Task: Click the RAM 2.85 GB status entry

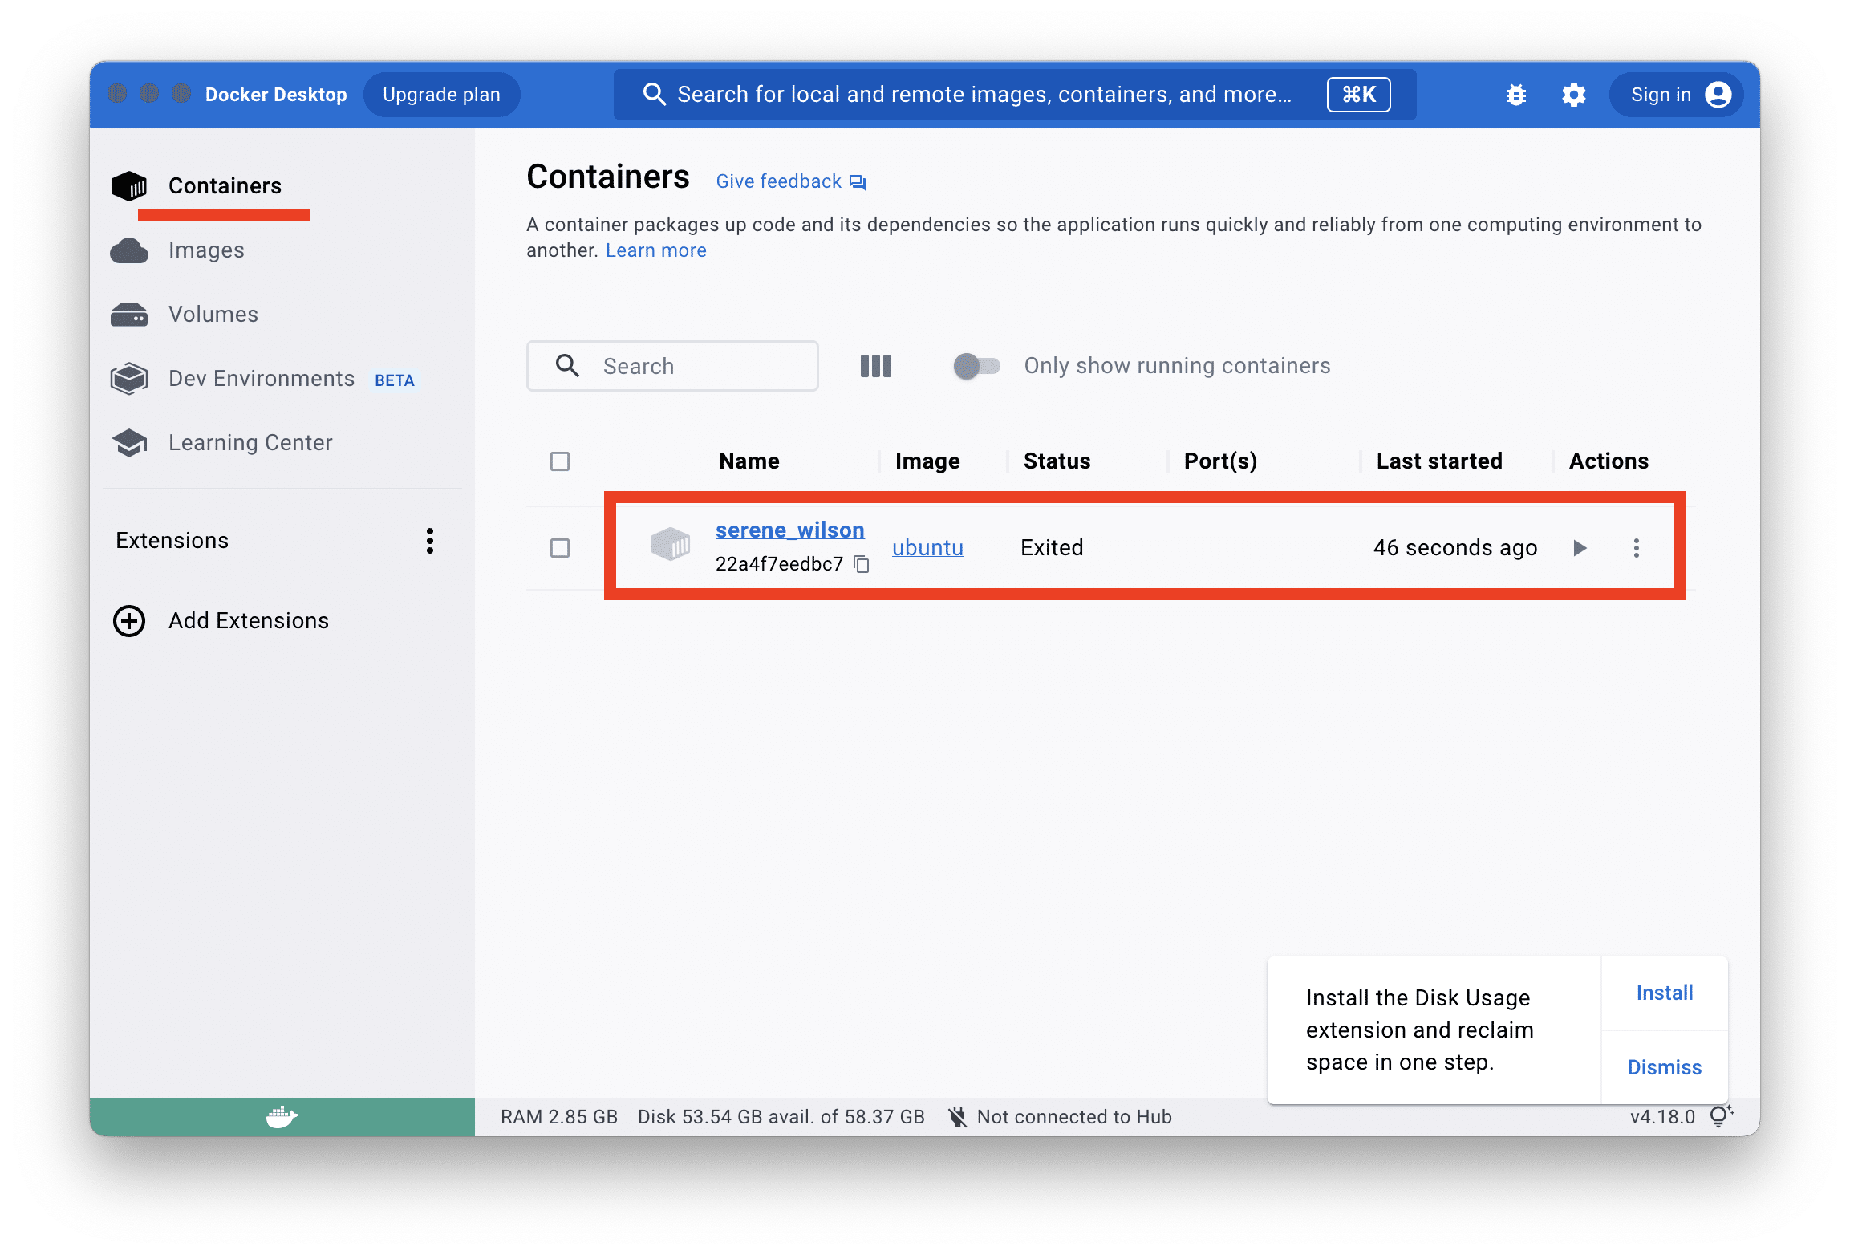Action: tap(559, 1117)
